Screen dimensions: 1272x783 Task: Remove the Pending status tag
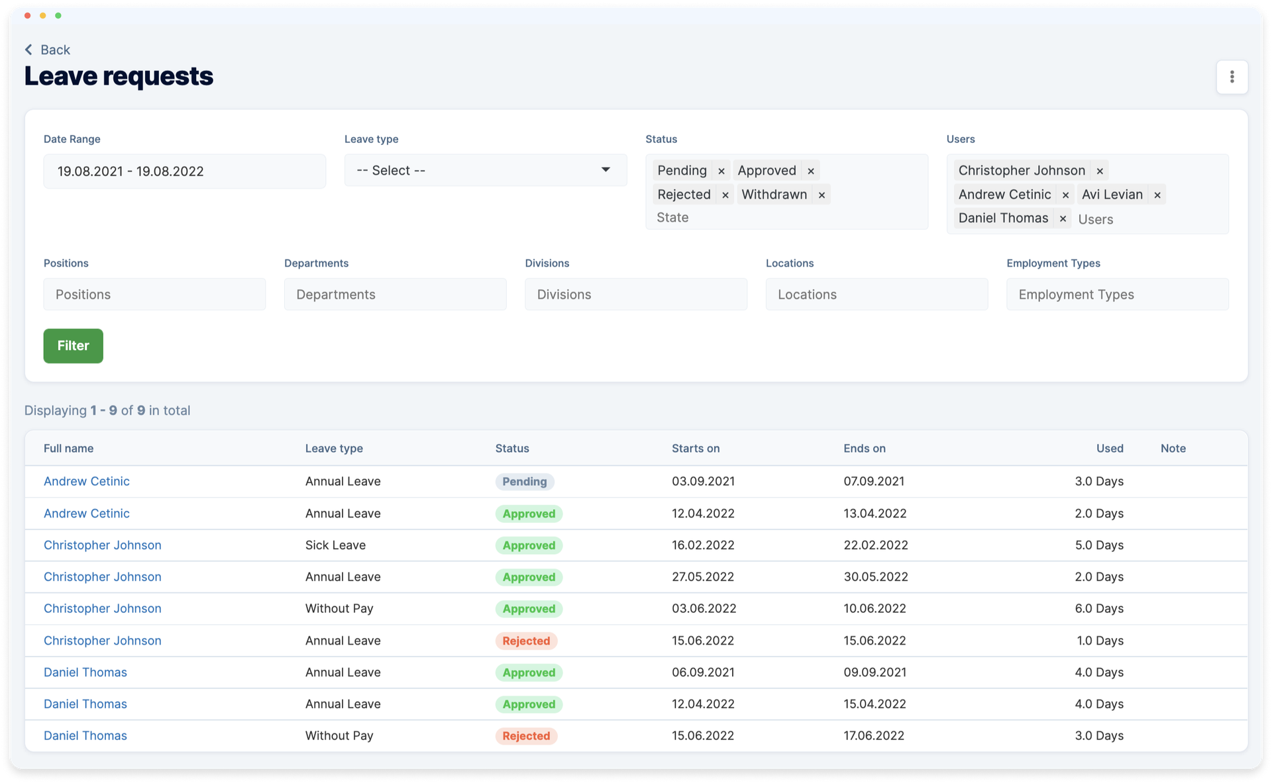pos(721,171)
